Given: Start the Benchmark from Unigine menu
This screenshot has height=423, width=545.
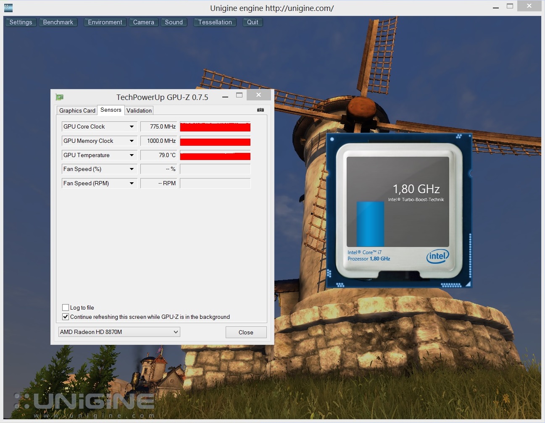Looking at the screenshot, I should (x=58, y=22).
